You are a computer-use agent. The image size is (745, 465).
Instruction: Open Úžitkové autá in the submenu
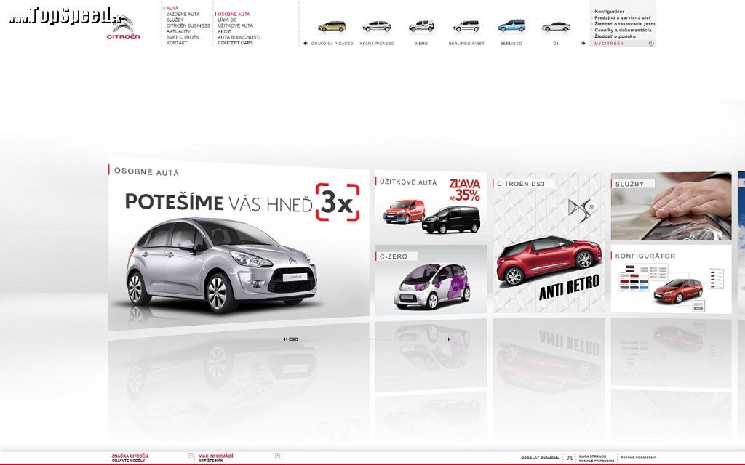(x=236, y=25)
